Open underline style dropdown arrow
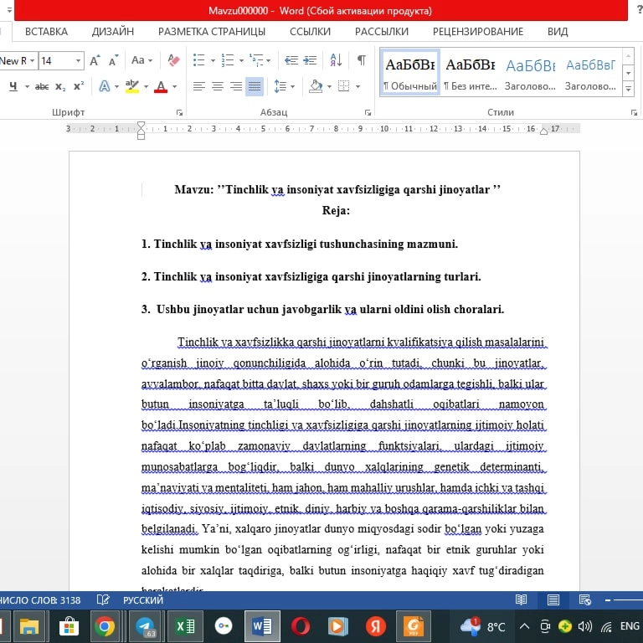 27,86
